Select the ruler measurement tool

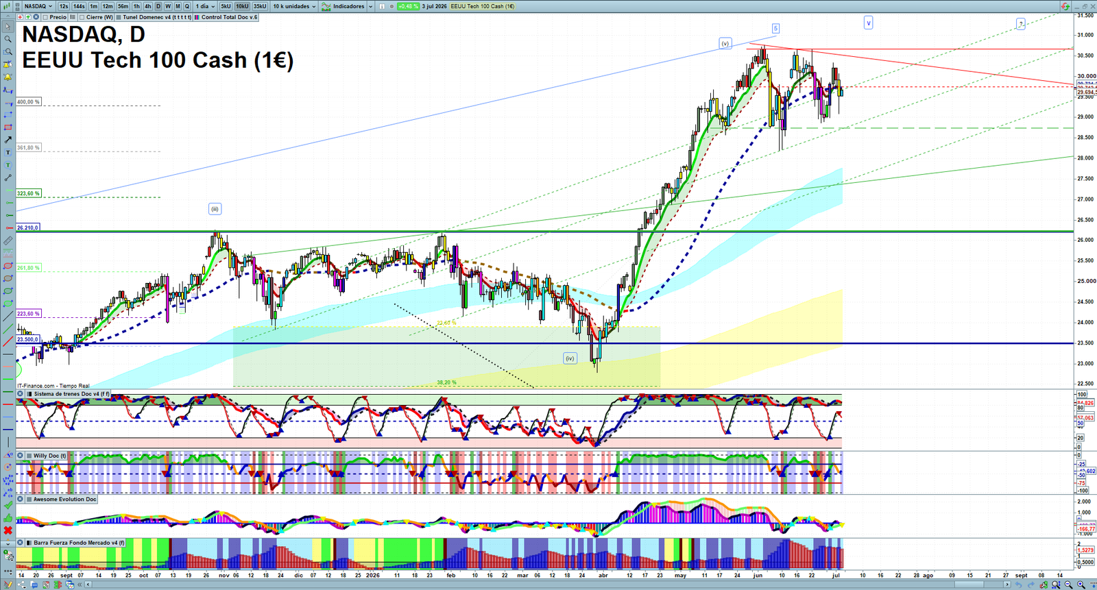click(8, 241)
